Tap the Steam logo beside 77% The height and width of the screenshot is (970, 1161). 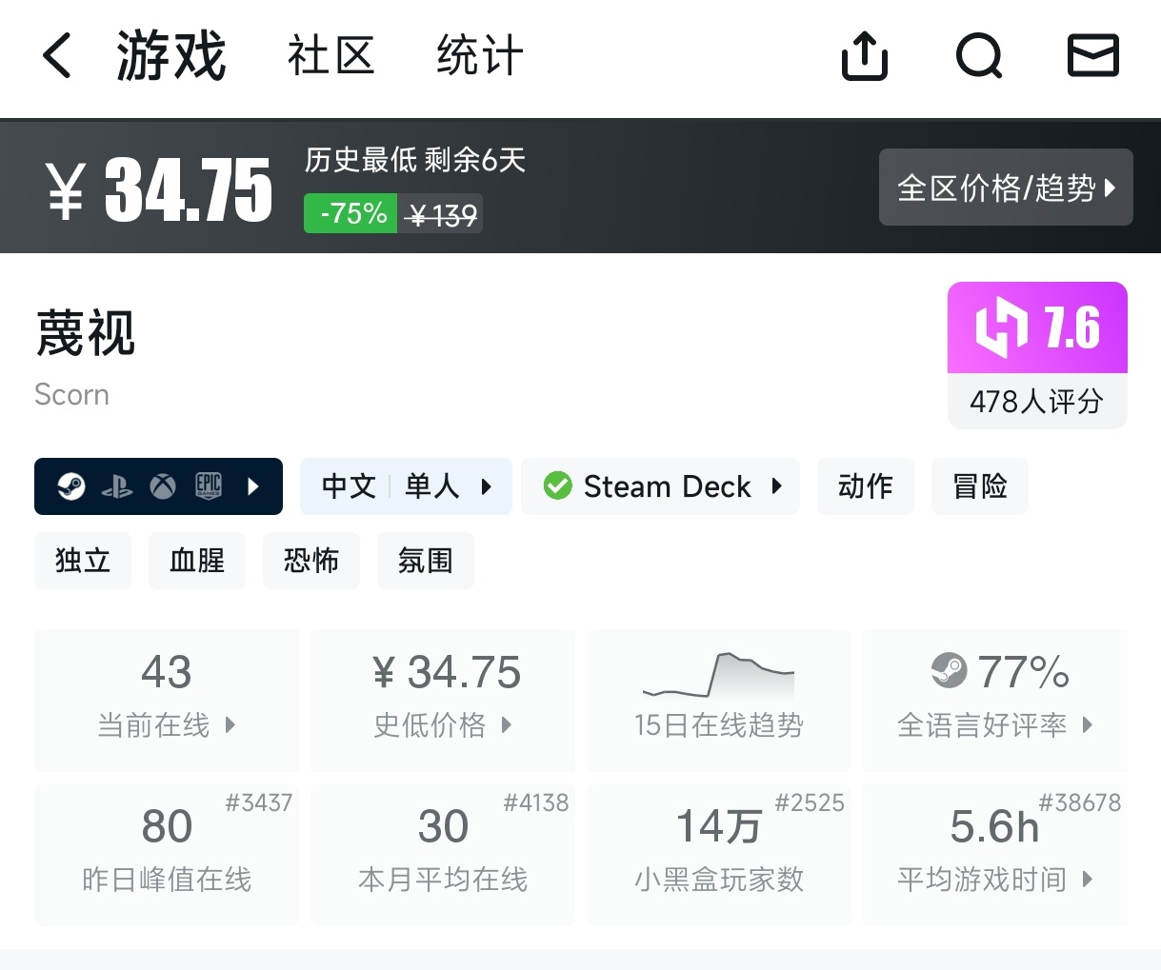click(x=949, y=671)
